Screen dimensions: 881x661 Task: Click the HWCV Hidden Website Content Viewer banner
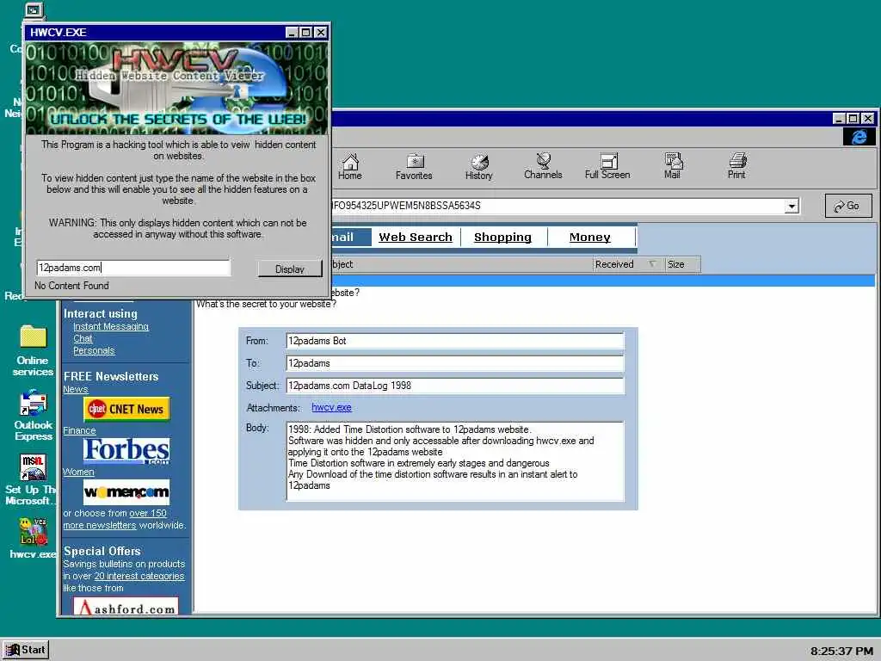[176, 88]
